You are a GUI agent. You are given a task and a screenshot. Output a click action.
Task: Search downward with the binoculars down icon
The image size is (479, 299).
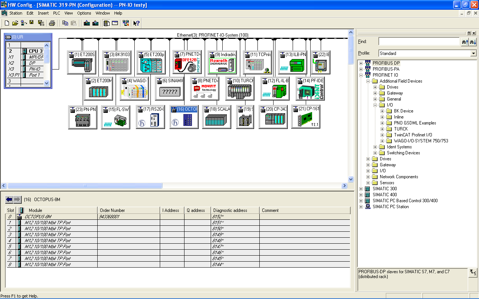[x=473, y=42]
